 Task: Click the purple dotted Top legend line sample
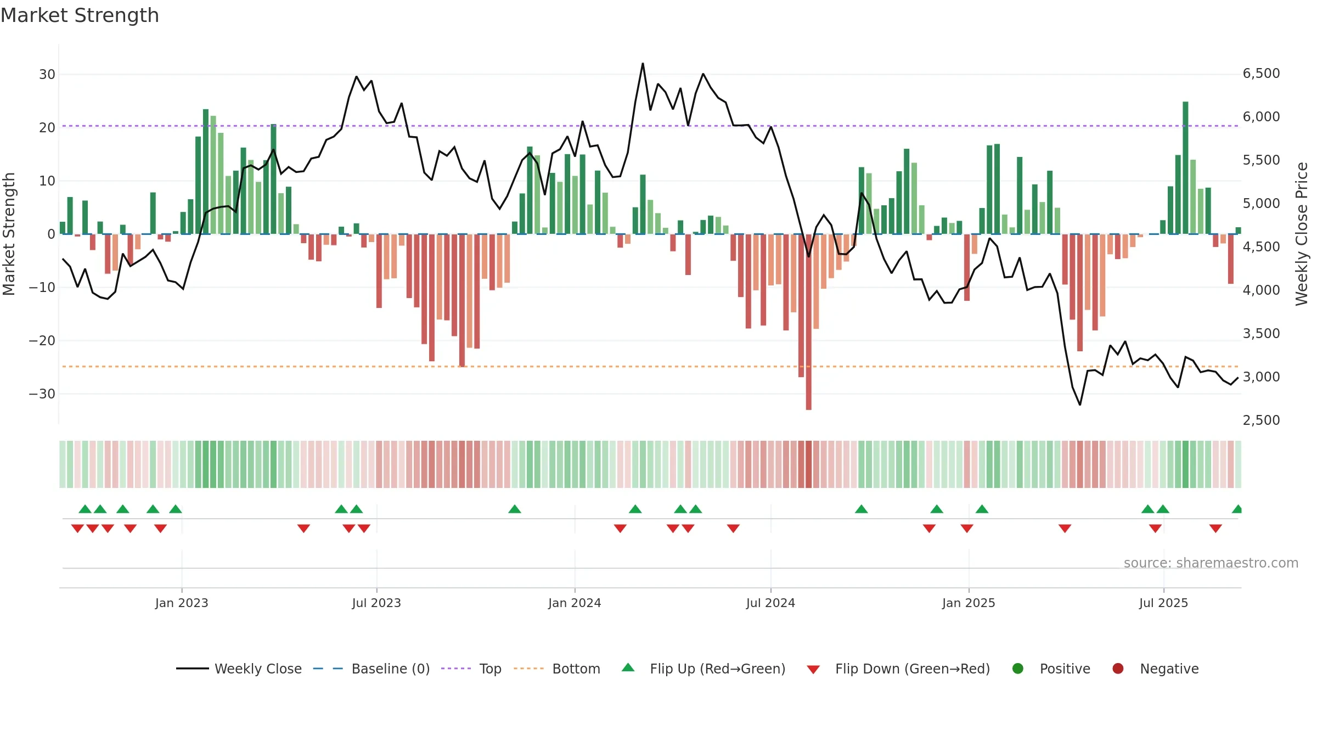pos(456,669)
